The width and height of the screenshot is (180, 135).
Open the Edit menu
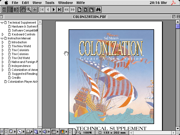(x=25, y=3)
